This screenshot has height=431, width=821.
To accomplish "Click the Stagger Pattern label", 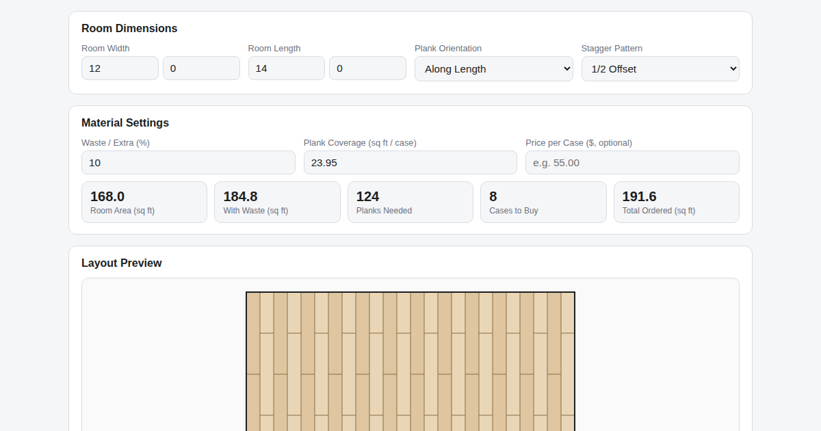I will click(x=612, y=49).
